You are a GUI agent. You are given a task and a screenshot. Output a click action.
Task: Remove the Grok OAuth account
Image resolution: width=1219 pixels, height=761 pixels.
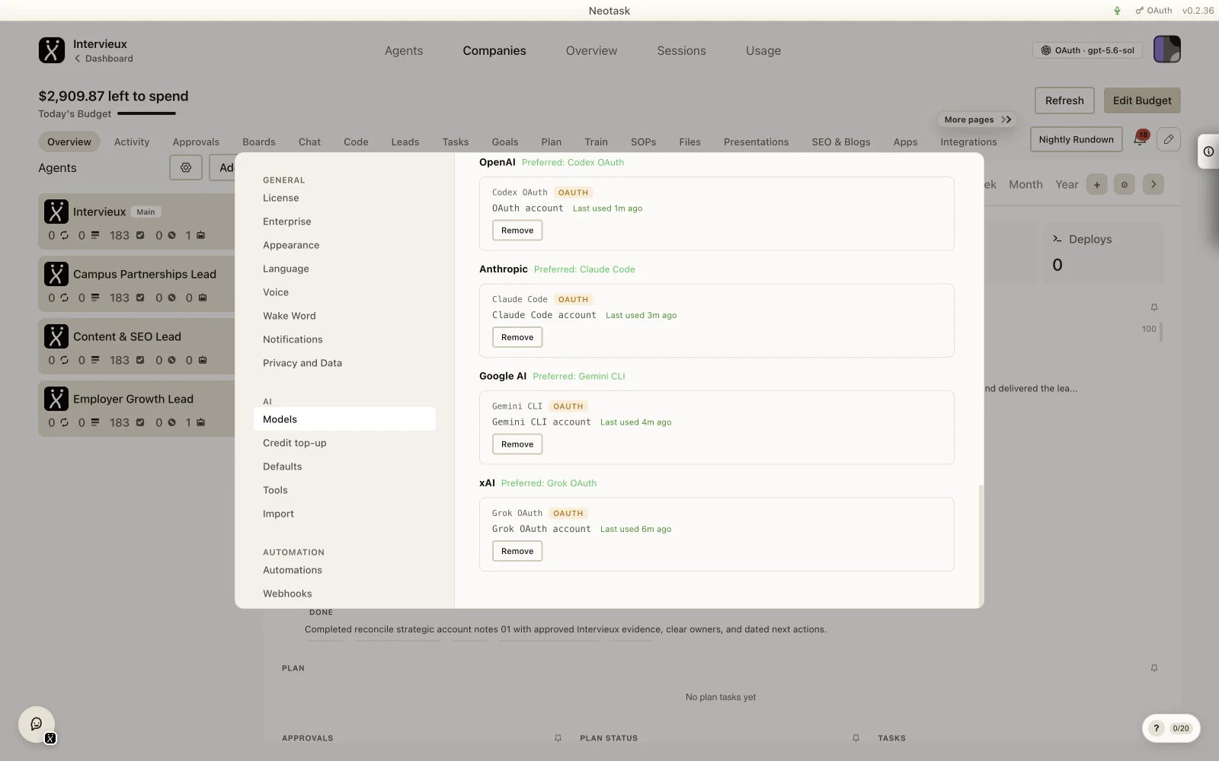[517, 551]
